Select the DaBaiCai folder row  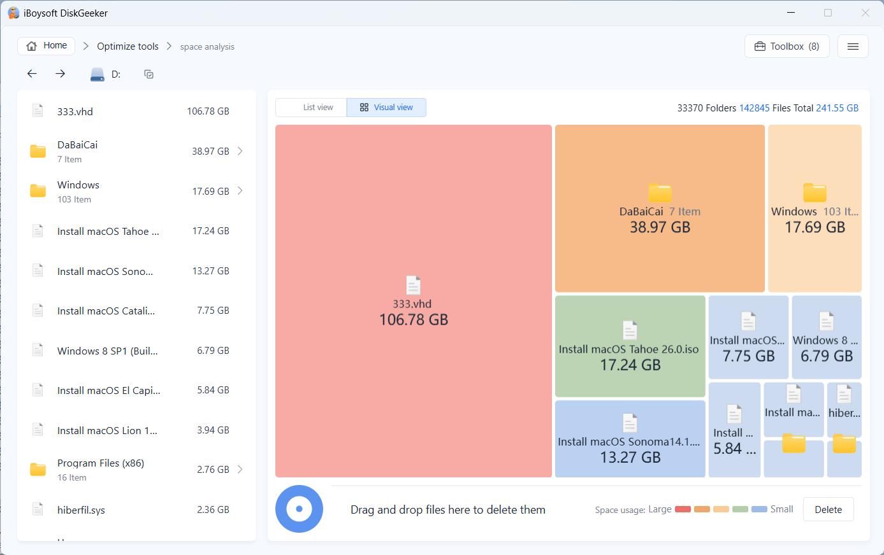(136, 151)
